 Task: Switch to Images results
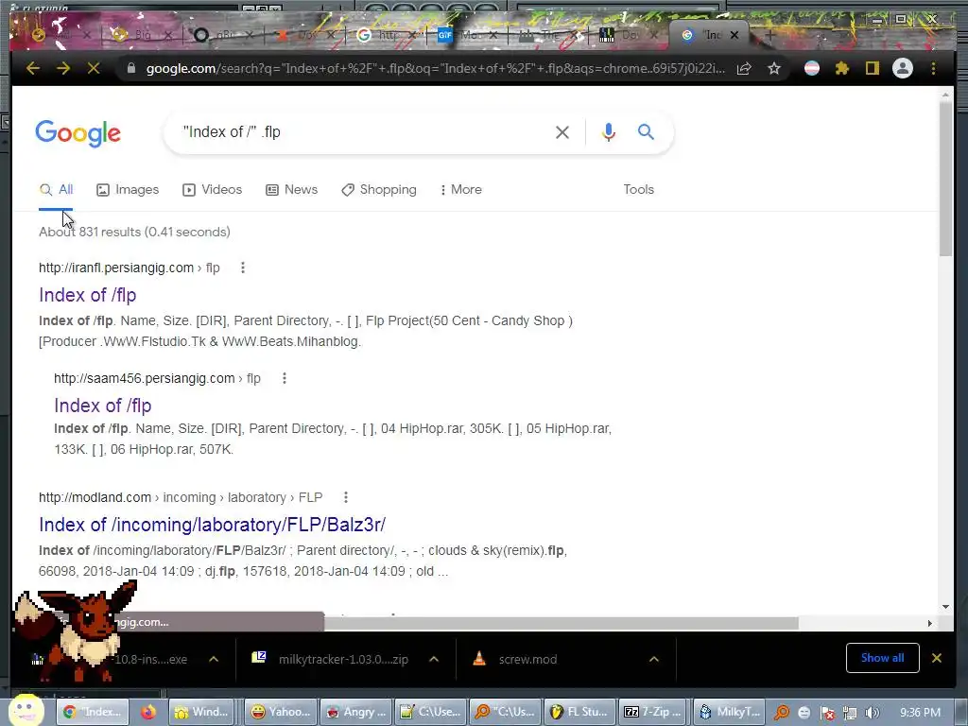click(128, 189)
